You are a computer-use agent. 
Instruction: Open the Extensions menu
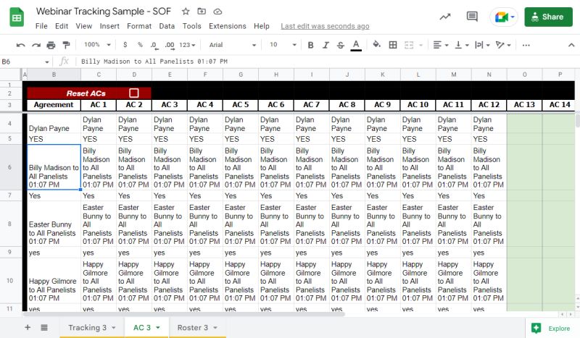pos(228,26)
